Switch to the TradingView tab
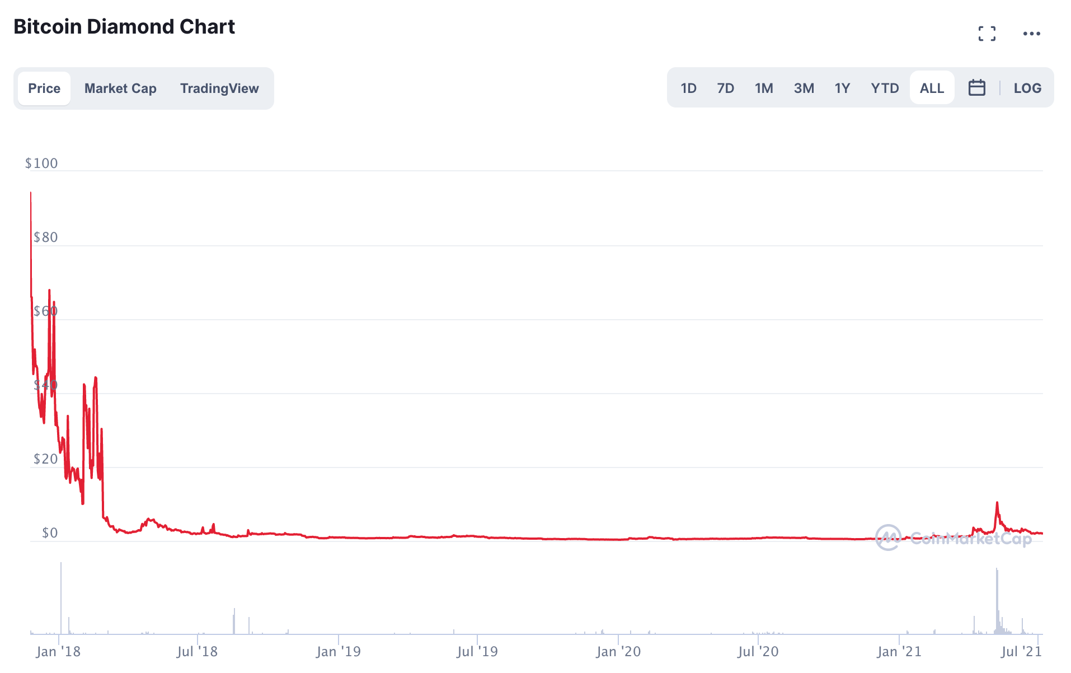 [219, 88]
